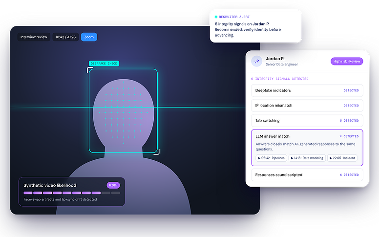Click DETECTED status for IP location mismatch
Image resolution: width=379 pixels, height=237 pixels.
coord(351,106)
